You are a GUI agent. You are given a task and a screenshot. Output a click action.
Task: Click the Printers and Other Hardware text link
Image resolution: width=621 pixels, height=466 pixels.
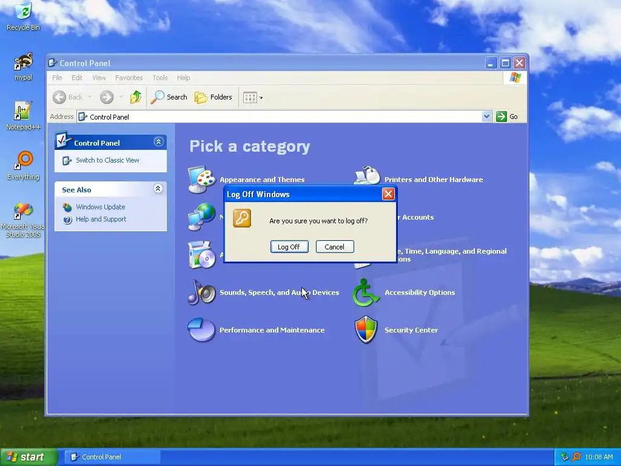click(x=434, y=180)
